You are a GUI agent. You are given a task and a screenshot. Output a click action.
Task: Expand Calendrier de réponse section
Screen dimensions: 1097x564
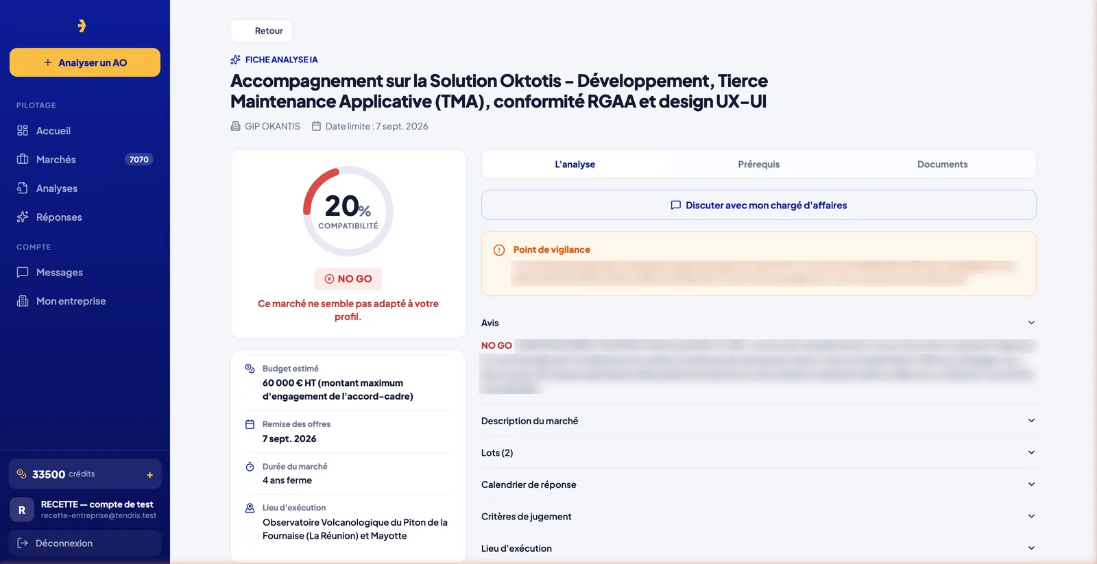[x=758, y=485]
